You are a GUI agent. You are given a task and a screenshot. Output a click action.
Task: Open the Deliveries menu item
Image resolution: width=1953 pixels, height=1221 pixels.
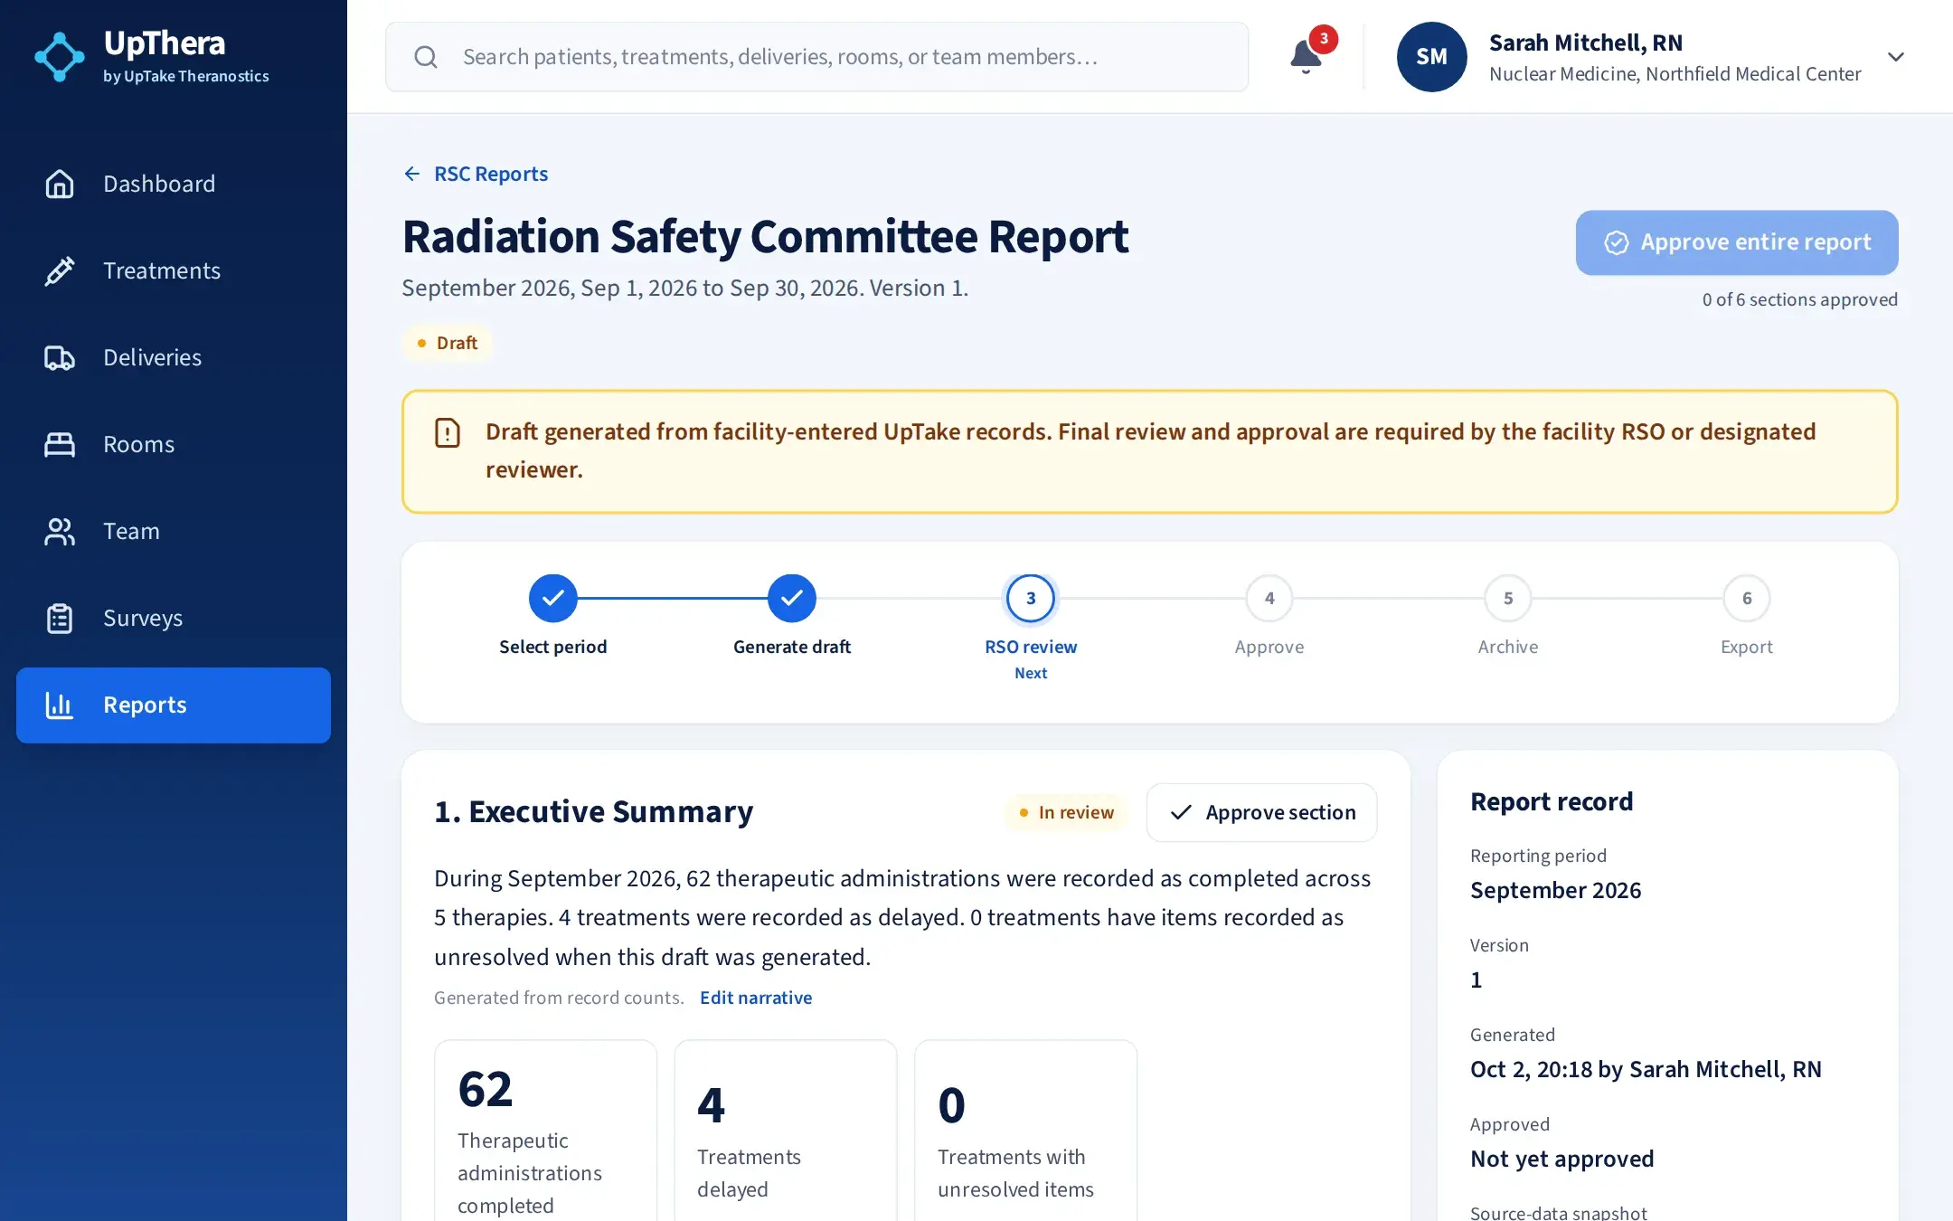click(x=174, y=357)
